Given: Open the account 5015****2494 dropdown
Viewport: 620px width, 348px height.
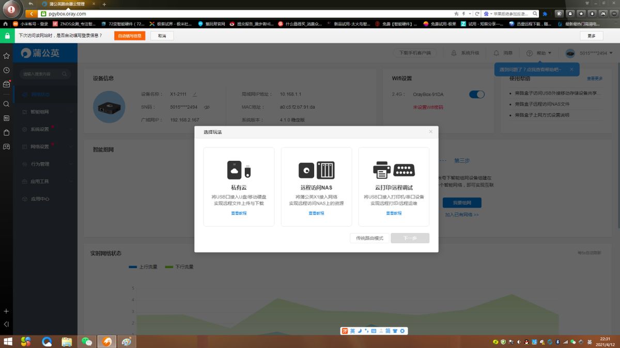Looking at the screenshot, I should tap(589, 53).
